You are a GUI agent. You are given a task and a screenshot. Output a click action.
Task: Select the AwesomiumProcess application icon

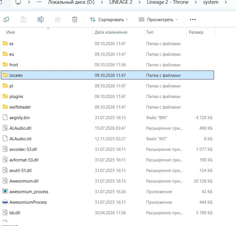click(x=5, y=202)
